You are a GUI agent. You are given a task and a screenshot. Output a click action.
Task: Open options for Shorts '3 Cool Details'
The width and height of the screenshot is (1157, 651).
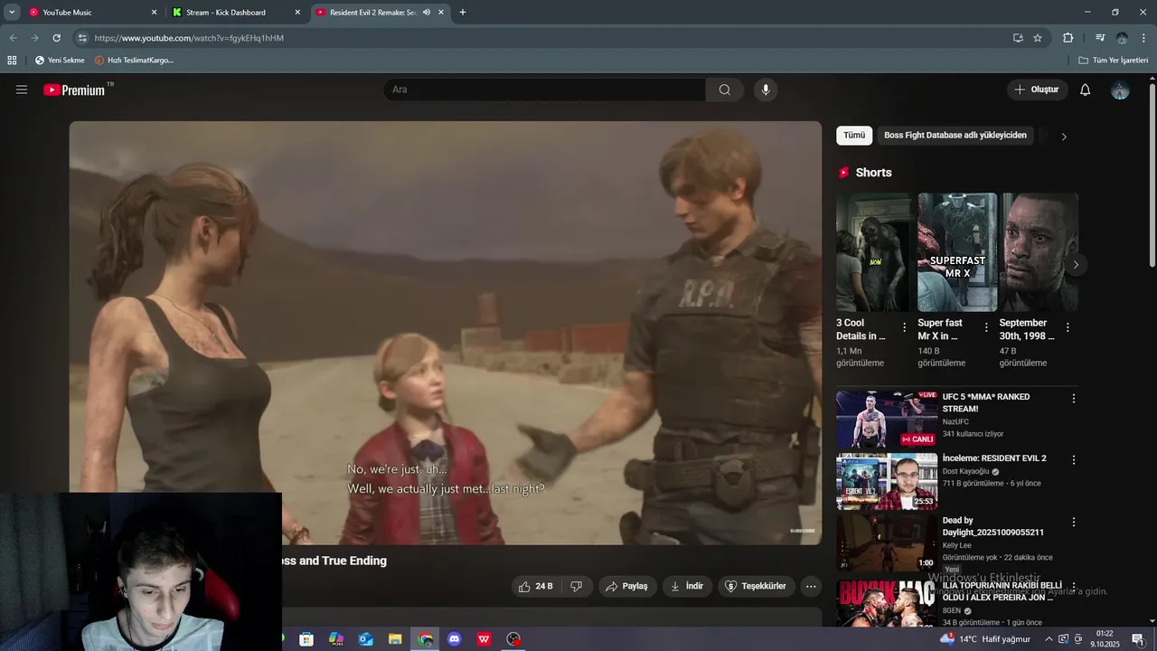pos(905,327)
